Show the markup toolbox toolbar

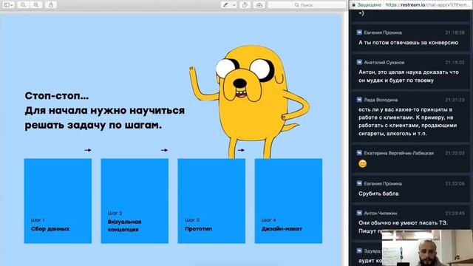point(259,5)
